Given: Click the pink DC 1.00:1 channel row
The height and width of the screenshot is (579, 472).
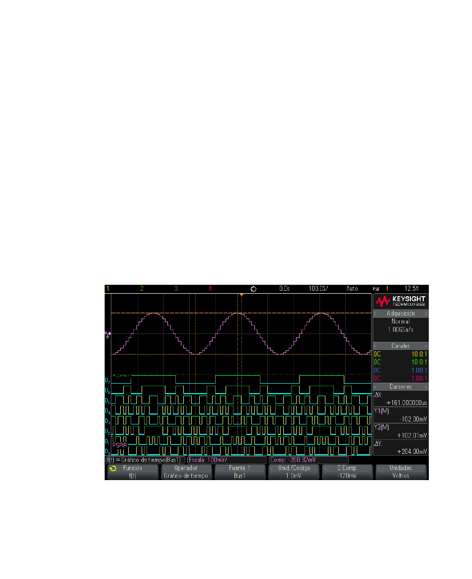Looking at the screenshot, I should coord(401,378).
